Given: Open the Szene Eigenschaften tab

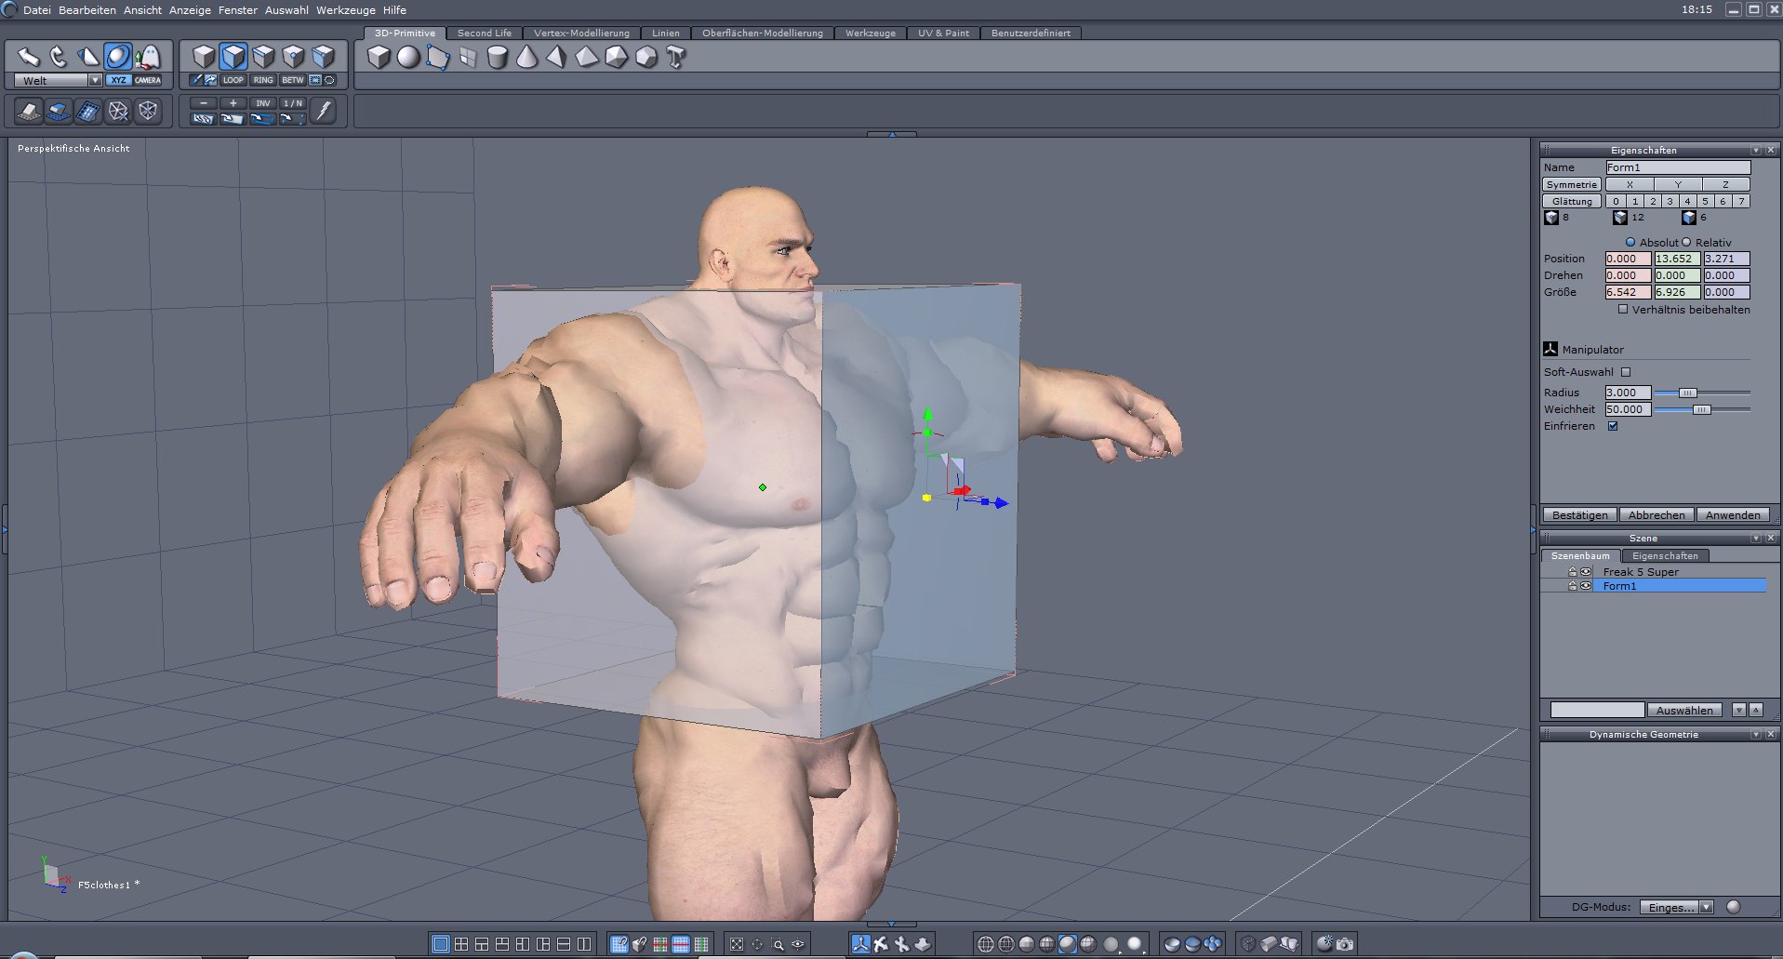Looking at the screenshot, I should 1665,555.
